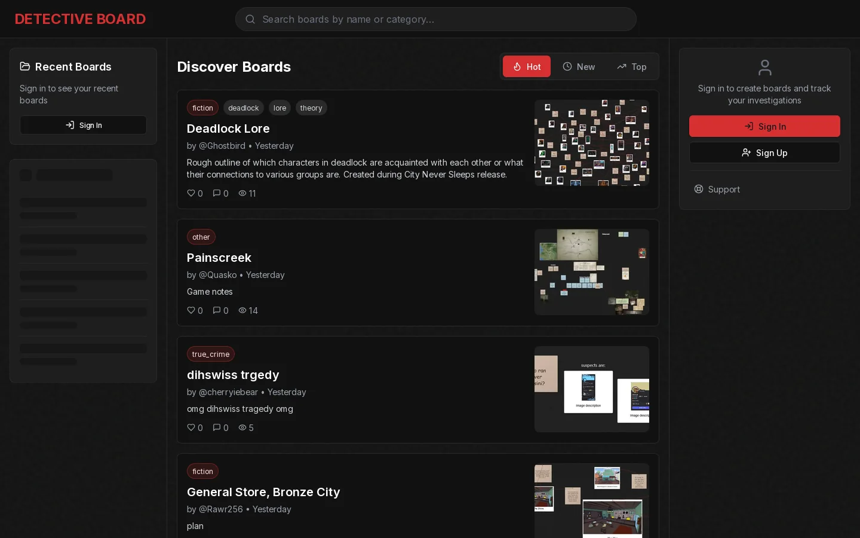The image size is (860, 538).
Task: Like the Deadlock Lore board with its heart icon
Action: (191, 193)
